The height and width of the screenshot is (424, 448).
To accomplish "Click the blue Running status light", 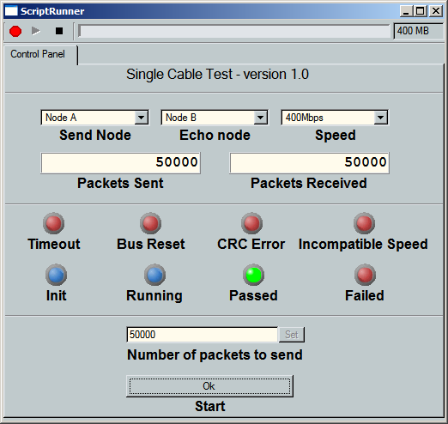I will (154, 275).
